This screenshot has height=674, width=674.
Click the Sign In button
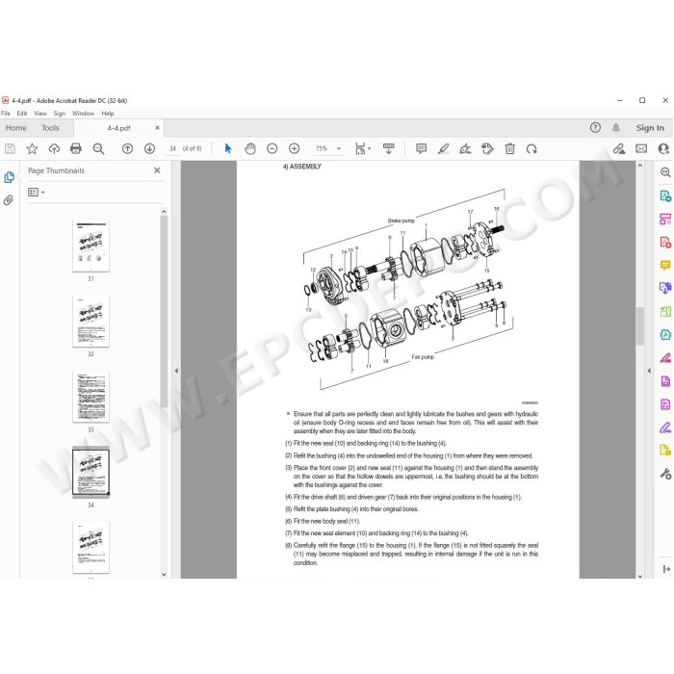(650, 128)
